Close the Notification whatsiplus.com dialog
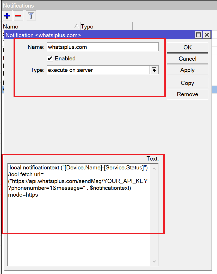Screen dimensions: 217x274 point(207,35)
